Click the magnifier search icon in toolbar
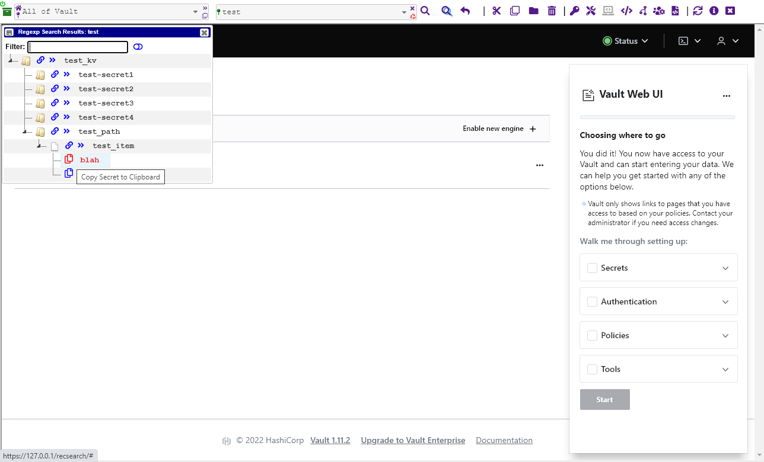This screenshot has width=764, height=462. click(x=425, y=11)
